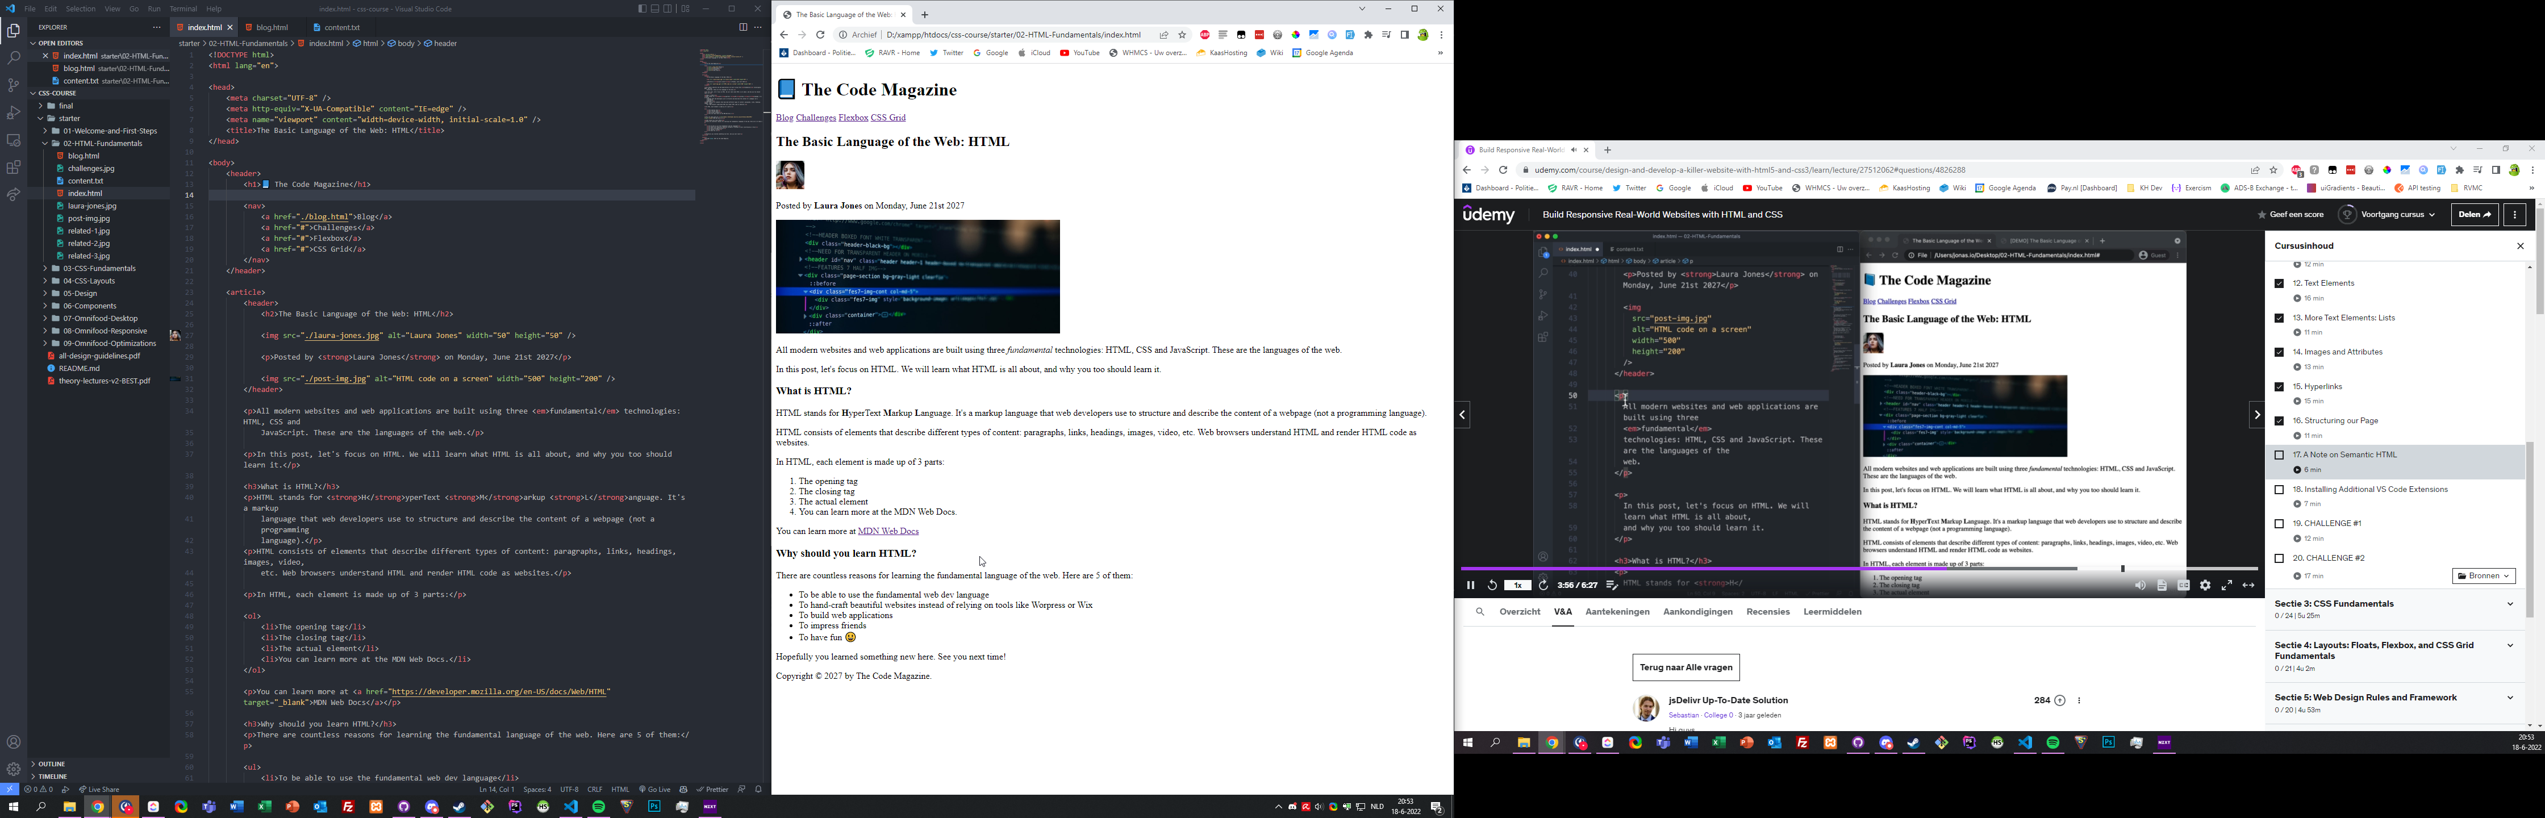Click the split editor right icon
Screen dimensions: 2545x818
point(743,28)
